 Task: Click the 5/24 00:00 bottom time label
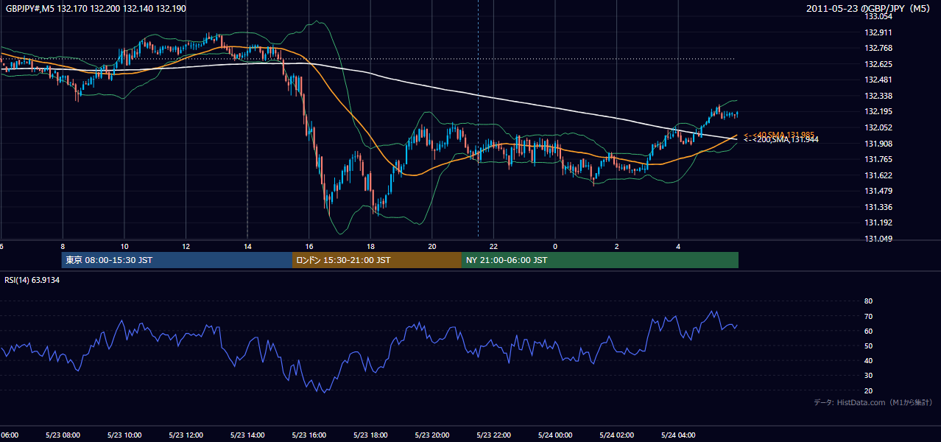pyautogui.click(x=555, y=435)
